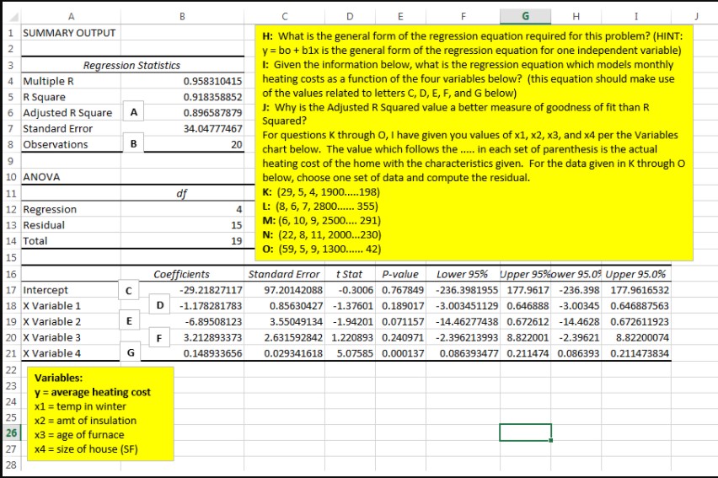Click the t Stat column heading
Screen dimensions: 718x478
350,274
